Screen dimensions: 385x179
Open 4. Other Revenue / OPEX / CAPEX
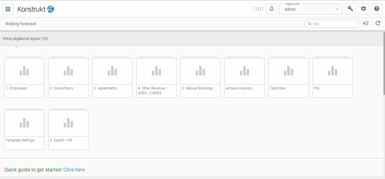(156, 78)
